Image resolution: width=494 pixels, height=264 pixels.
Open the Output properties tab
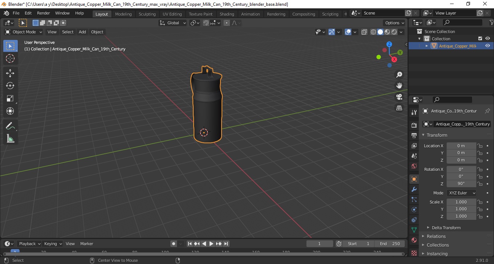[414, 136]
